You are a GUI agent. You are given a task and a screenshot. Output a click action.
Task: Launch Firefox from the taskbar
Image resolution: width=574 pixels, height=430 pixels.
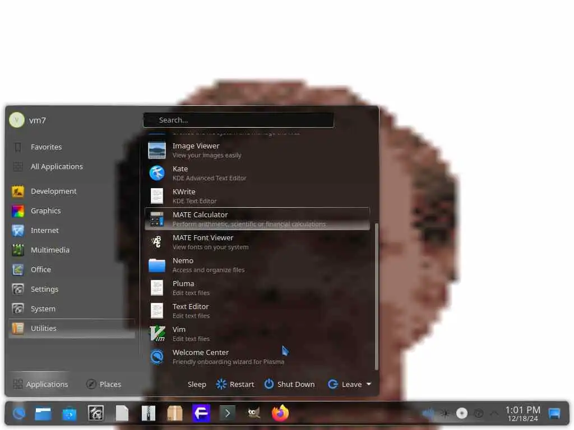280,414
